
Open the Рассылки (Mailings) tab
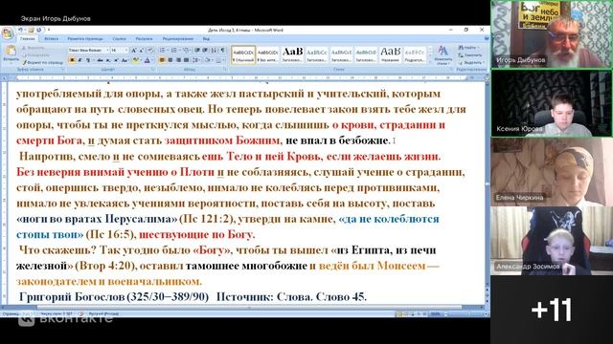(144, 39)
